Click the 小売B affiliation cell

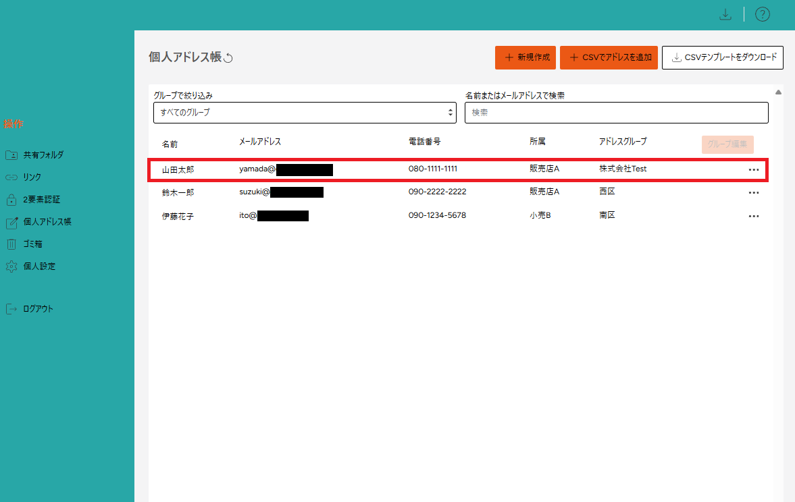point(540,215)
